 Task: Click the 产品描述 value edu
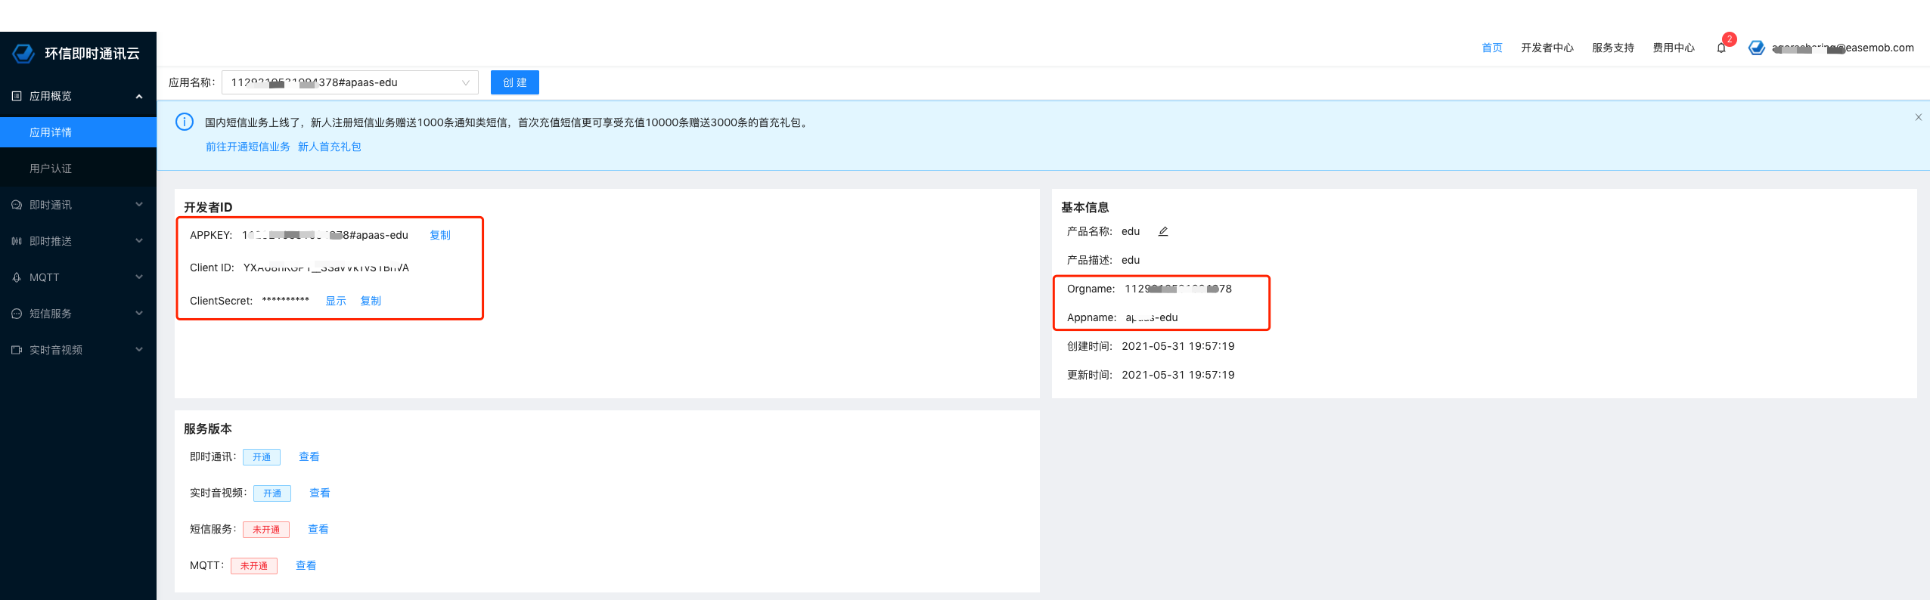pyautogui.click(x=1131, y=260)
